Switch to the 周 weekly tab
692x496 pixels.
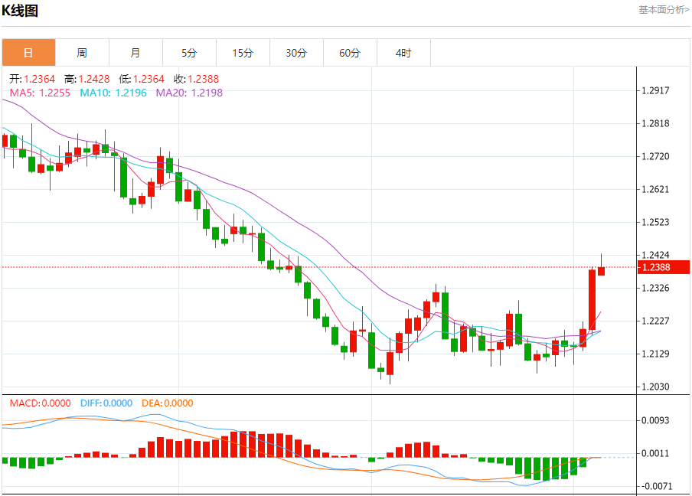(x=82, y=53)
